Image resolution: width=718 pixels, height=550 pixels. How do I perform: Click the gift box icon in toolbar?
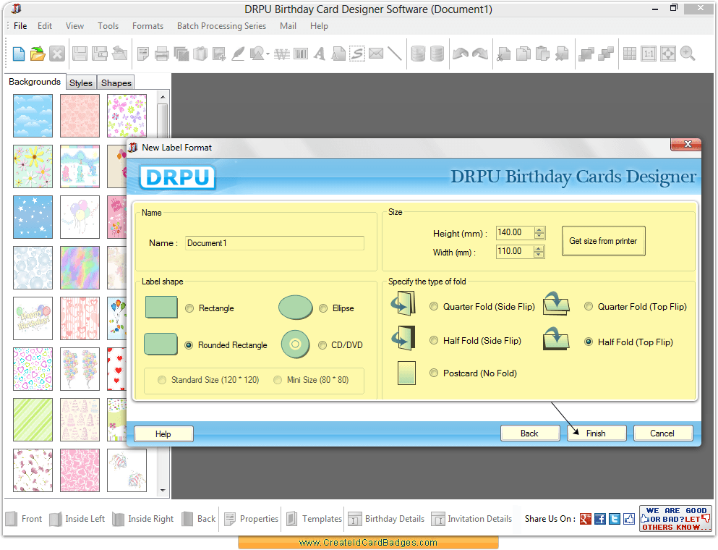pos(200,54)
